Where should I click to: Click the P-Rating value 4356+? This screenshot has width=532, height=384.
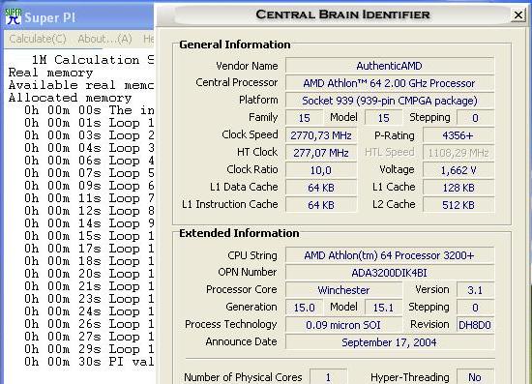458,135
